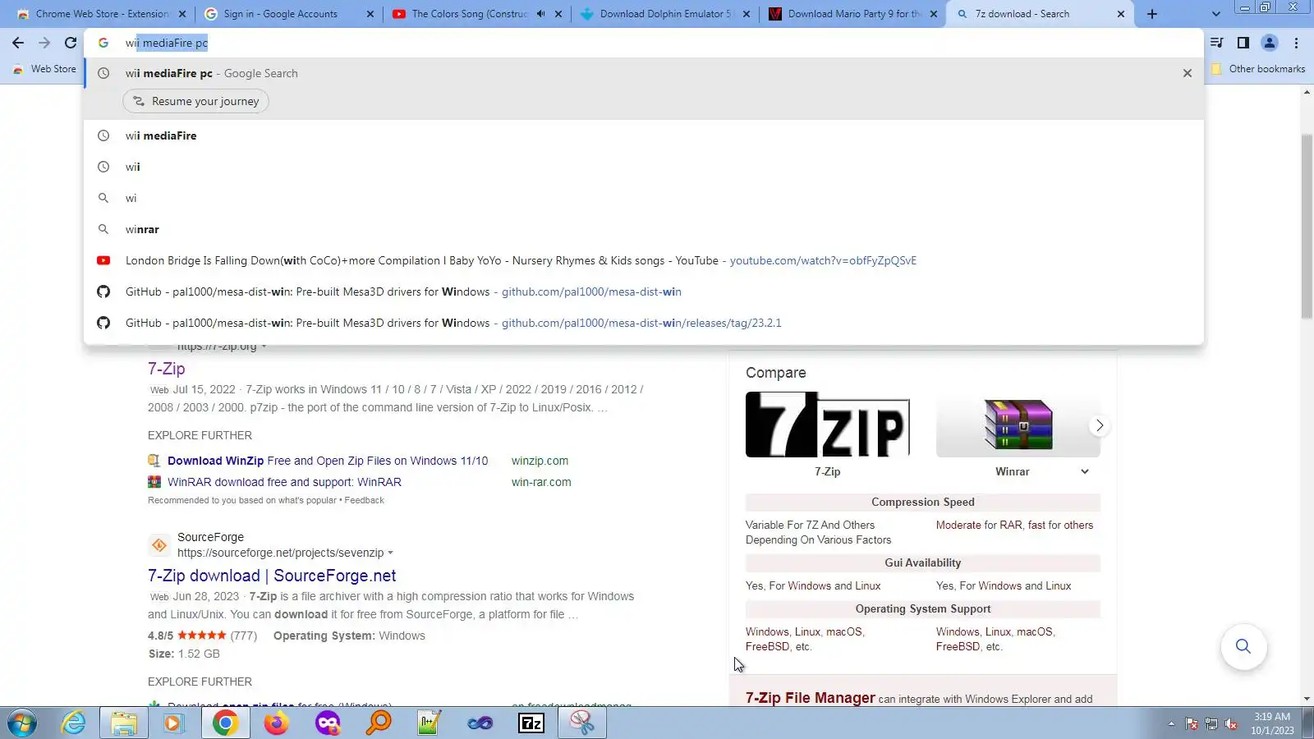The height and width of the screenshot is (739, 1314).
Task: Open the media control icon
Action: (x=1217, y=43)
